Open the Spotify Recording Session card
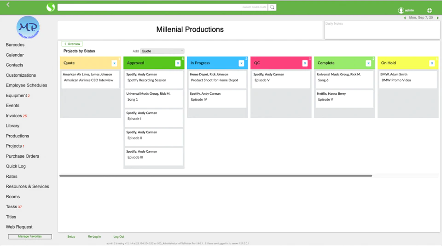 (154, 80)
